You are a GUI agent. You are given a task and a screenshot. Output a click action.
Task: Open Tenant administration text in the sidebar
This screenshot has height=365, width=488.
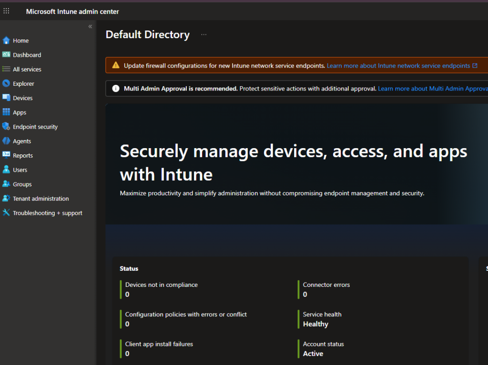click(41, 199)
